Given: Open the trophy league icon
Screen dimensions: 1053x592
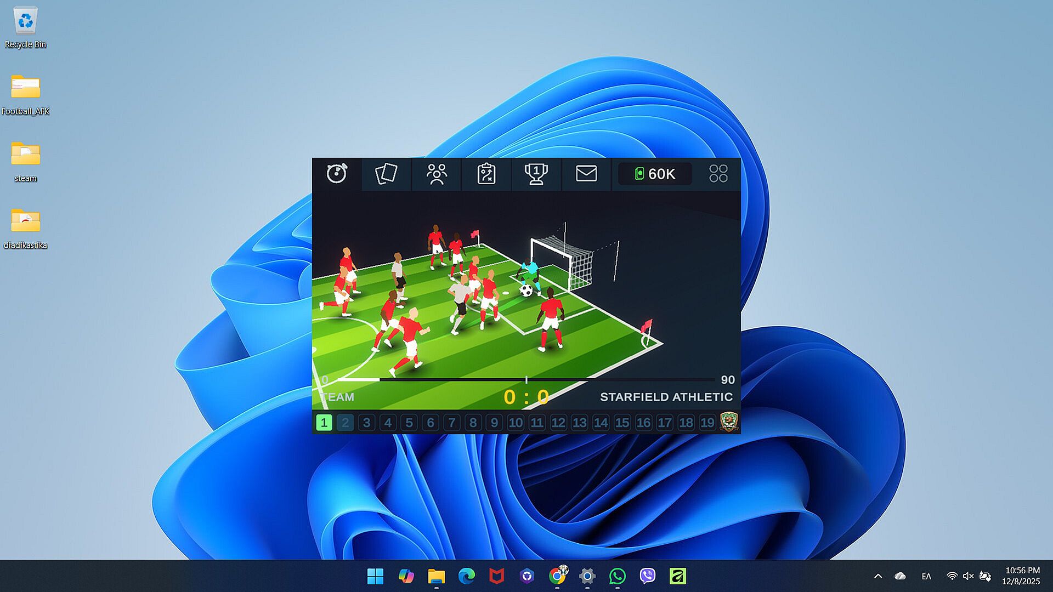Looking at the screenshot, I should click(x=536, y=174).
